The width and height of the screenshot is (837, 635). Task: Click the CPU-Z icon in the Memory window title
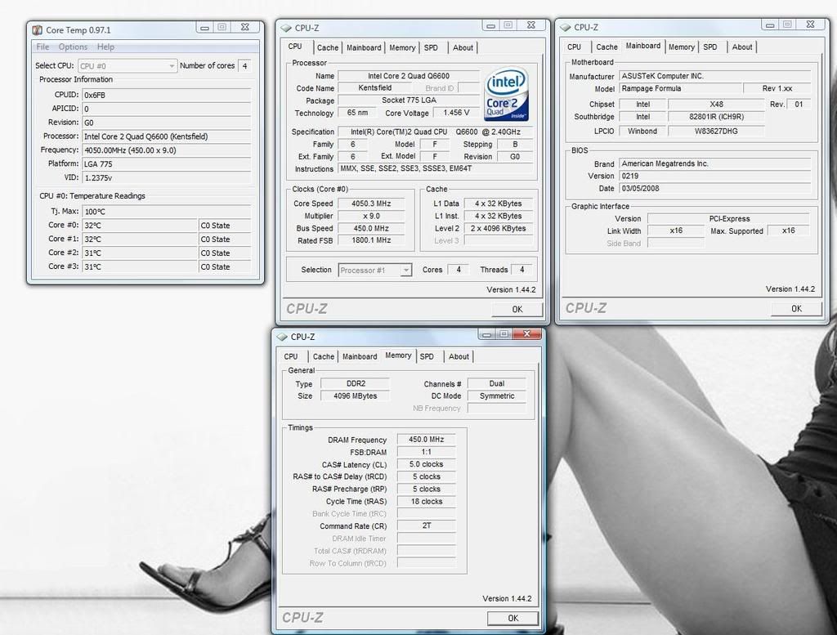click(282, 337)
